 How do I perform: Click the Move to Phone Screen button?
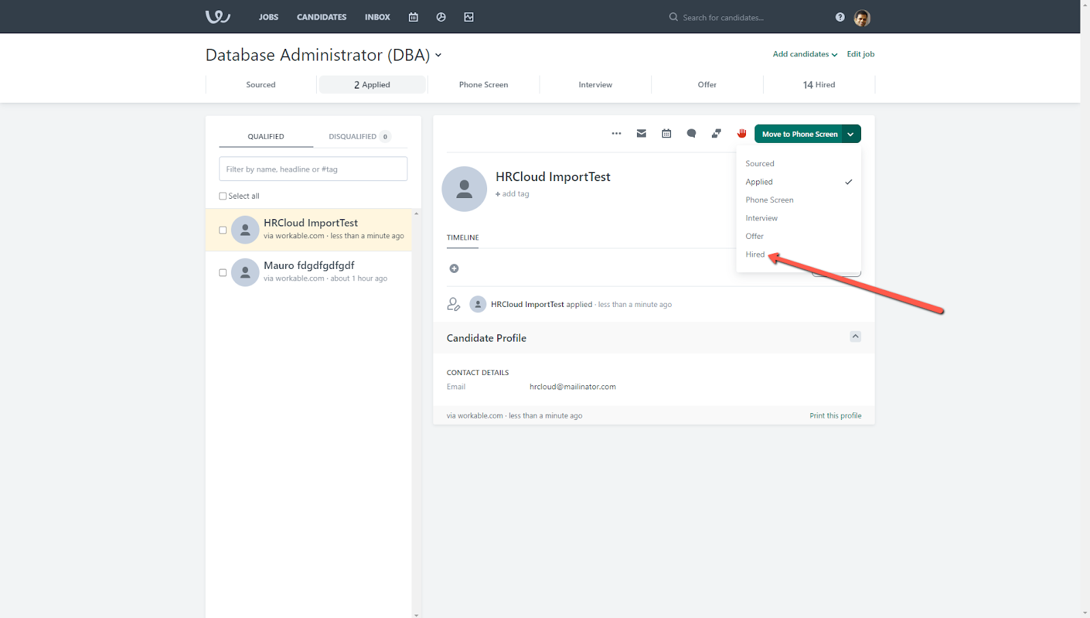tap(799, 134)
